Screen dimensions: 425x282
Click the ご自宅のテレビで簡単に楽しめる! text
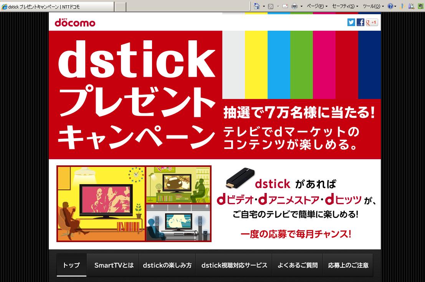point(296,214)
